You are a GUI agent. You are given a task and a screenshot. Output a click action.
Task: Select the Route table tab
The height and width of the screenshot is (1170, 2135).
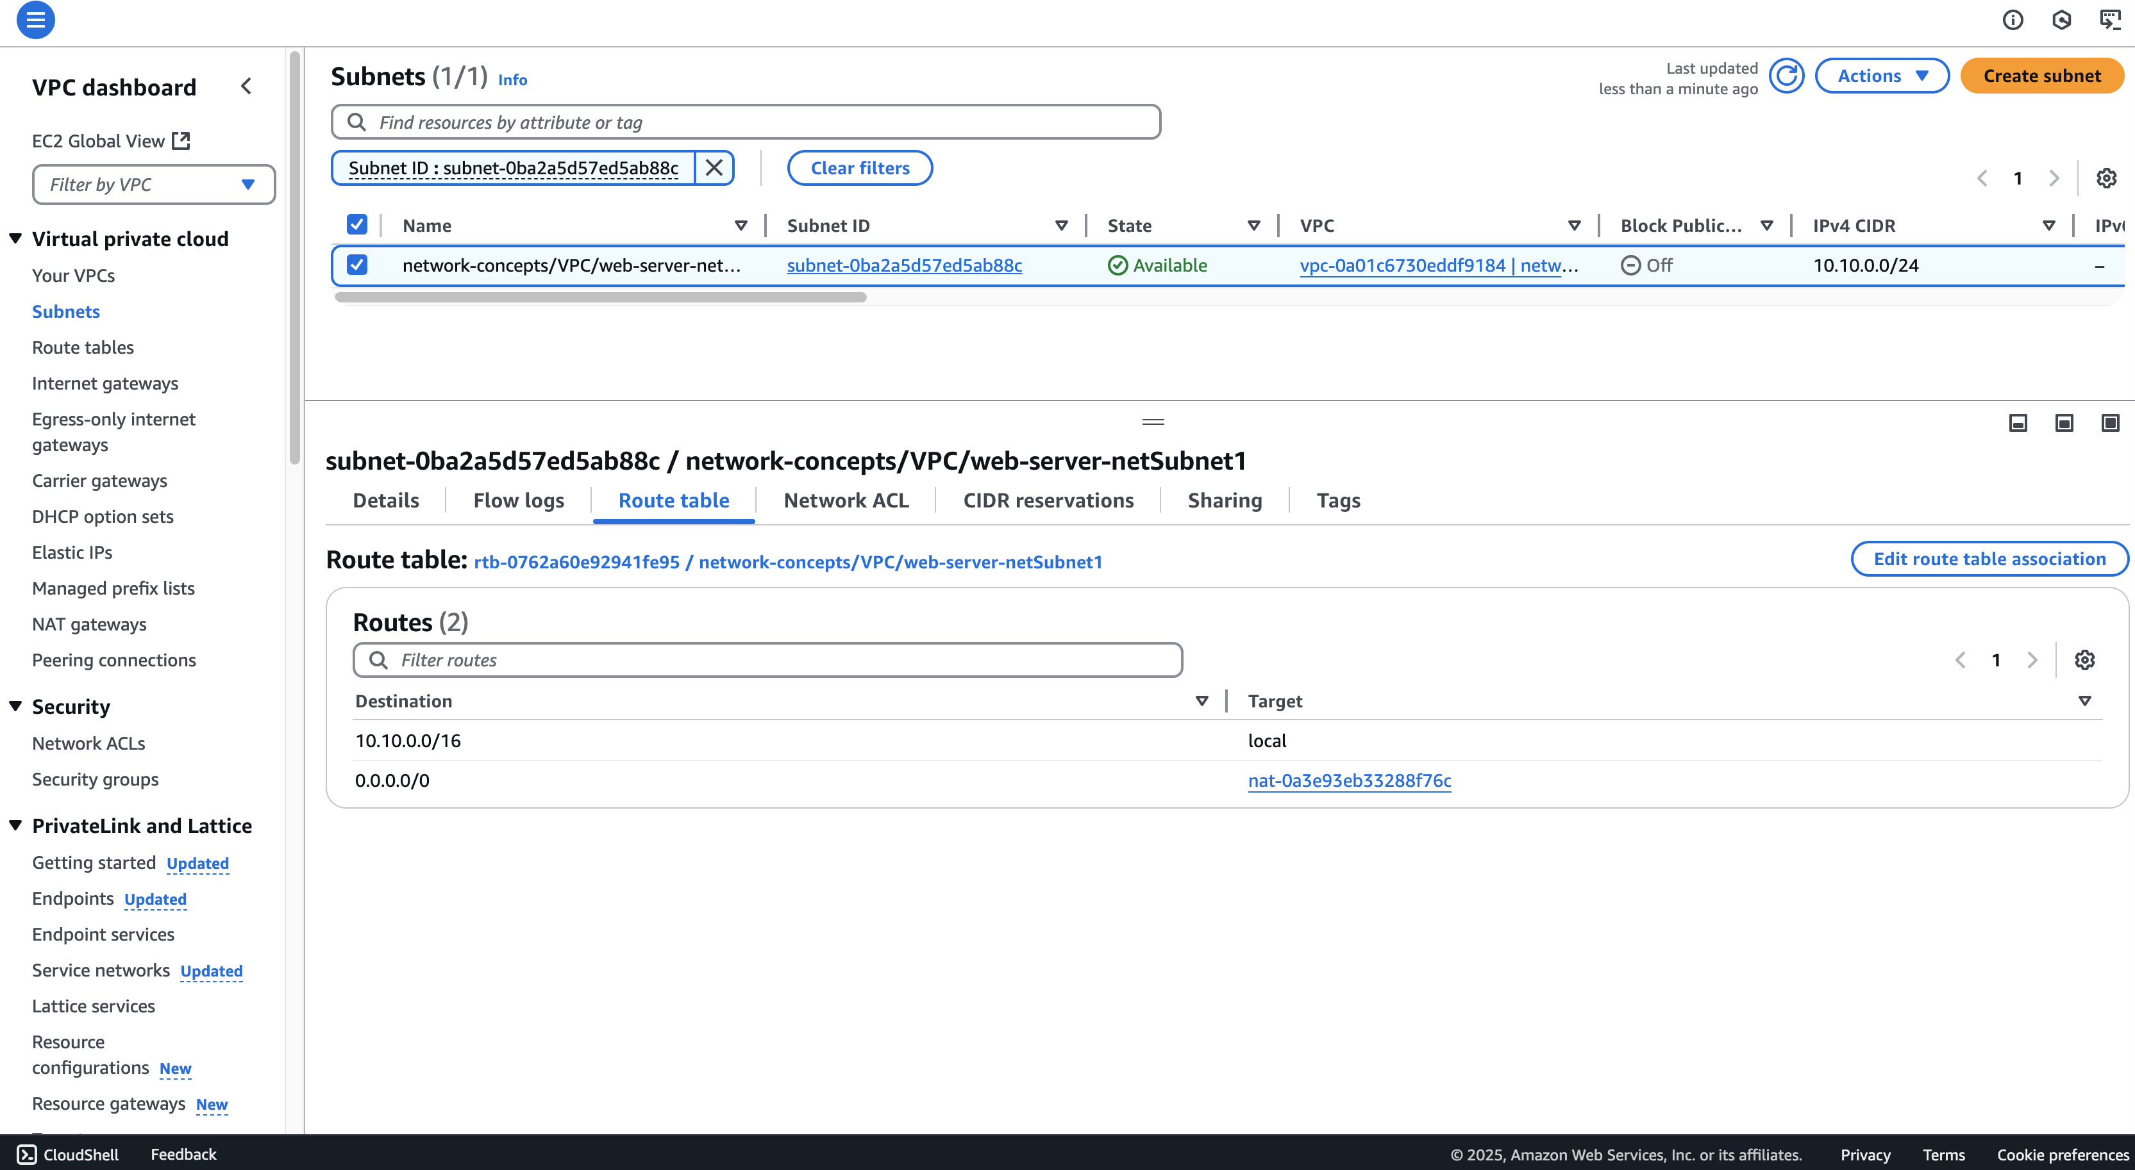(x=674, y=500)
